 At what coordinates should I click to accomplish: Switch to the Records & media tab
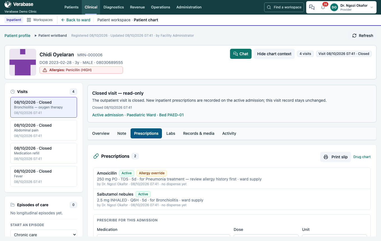click(199, 133)
